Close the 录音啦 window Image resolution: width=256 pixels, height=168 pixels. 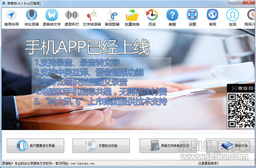pos(249,2)
